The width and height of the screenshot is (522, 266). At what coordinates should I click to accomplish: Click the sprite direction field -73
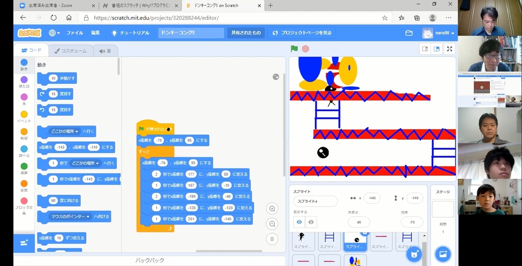[x=412, y=222]
